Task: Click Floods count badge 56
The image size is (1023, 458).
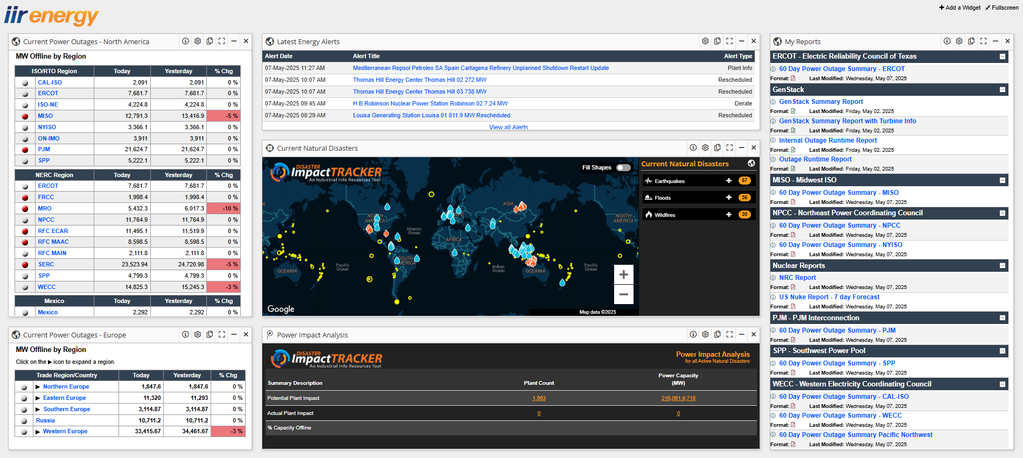Action: 744,198
